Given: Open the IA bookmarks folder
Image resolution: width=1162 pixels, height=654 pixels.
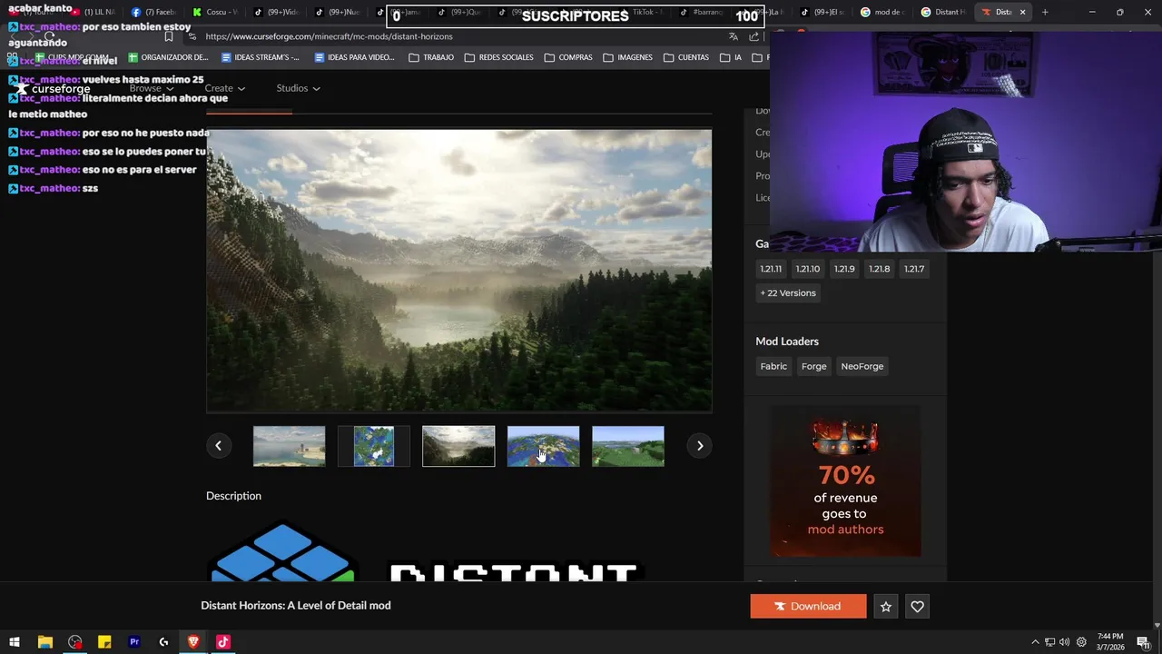Looking at the screenshot, I should pyautogui.click(x=732, y=57).
